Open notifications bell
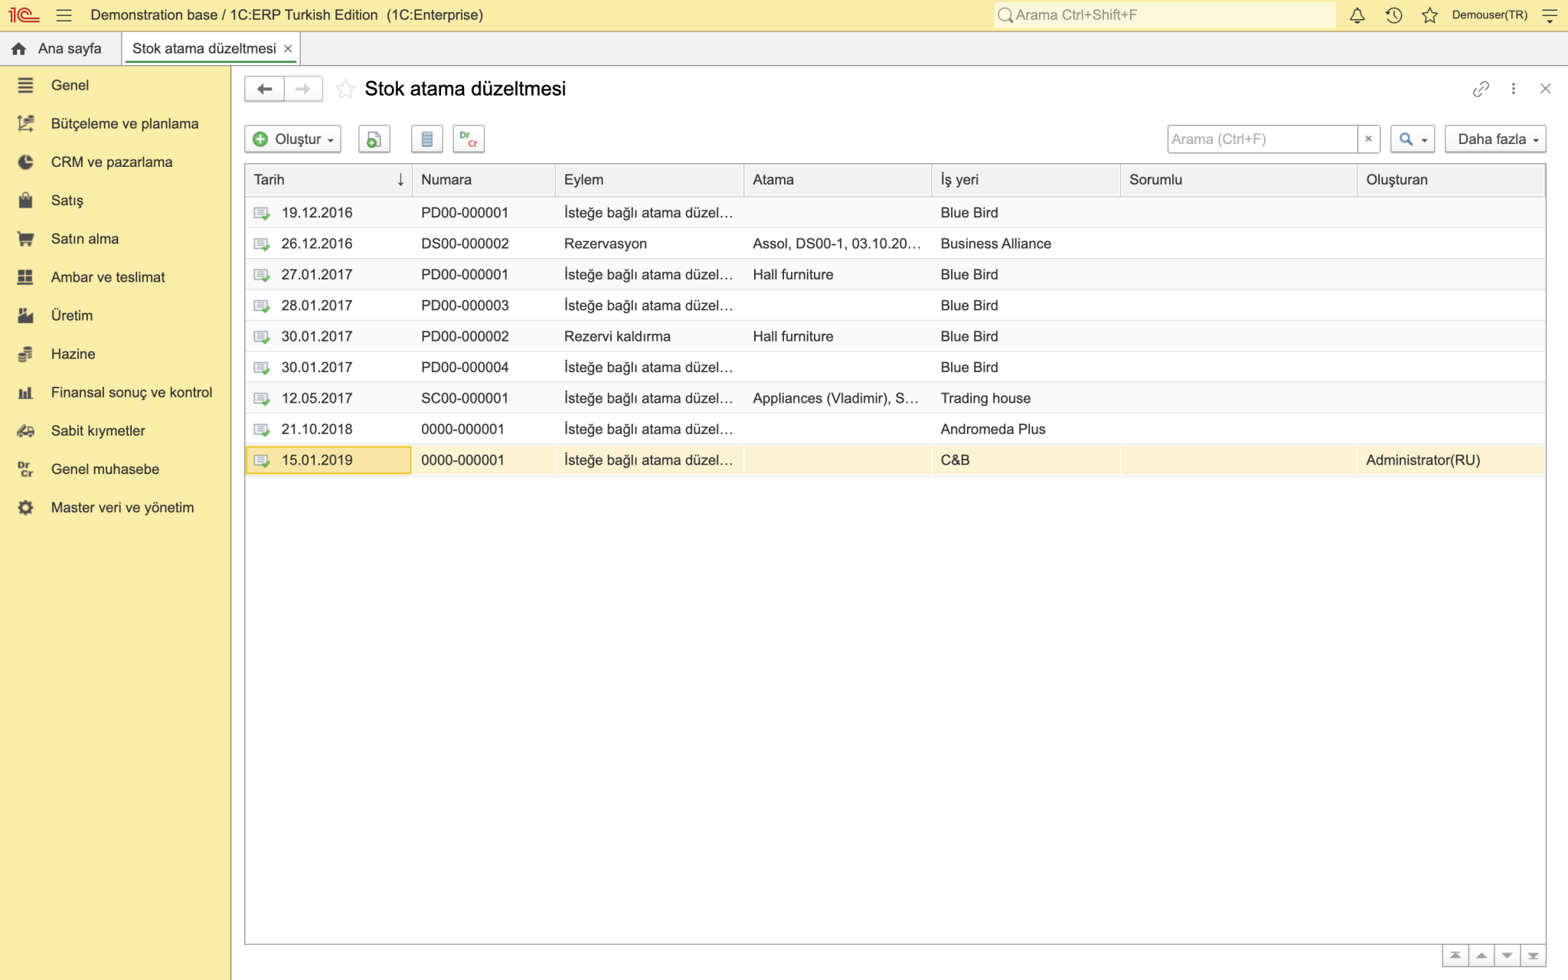This screenshot has height=980, width=1568. tap(1357, 15)
